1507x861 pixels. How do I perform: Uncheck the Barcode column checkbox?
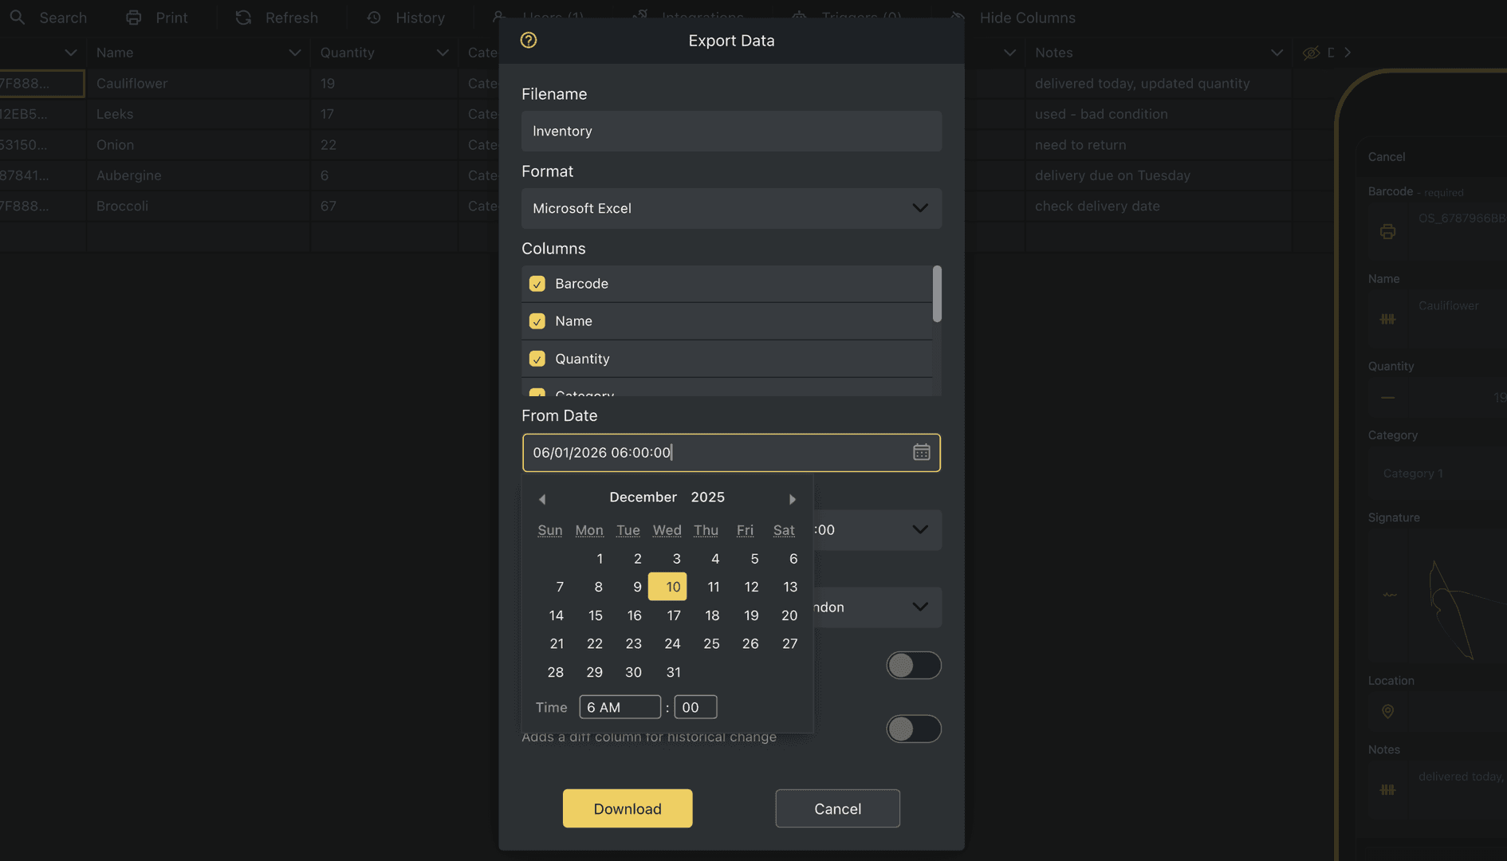(x=537, y=283)
